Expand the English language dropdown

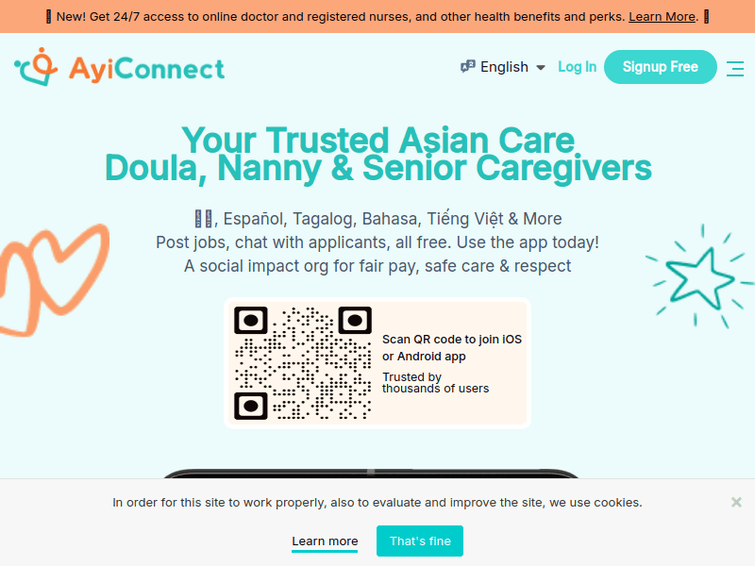pos(504,67)
